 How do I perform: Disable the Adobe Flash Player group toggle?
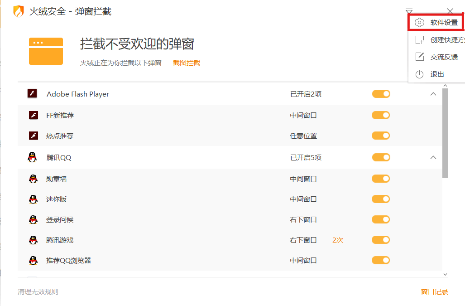coord(381,94)
